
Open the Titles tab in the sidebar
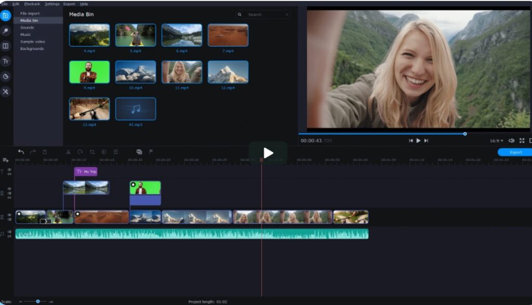[x=5, y=61]
